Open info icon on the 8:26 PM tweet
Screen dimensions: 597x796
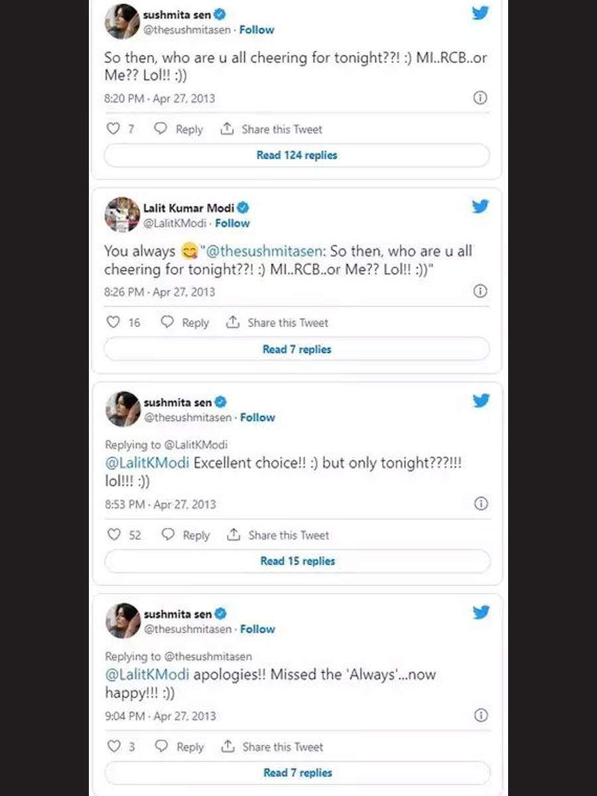click(x=480, y=291)
